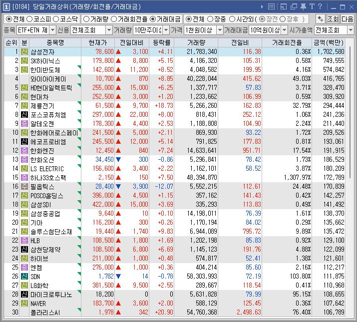Click the window number 1 icon in title bar
Screen dimensions: 357x322
(x=6, y=7)
